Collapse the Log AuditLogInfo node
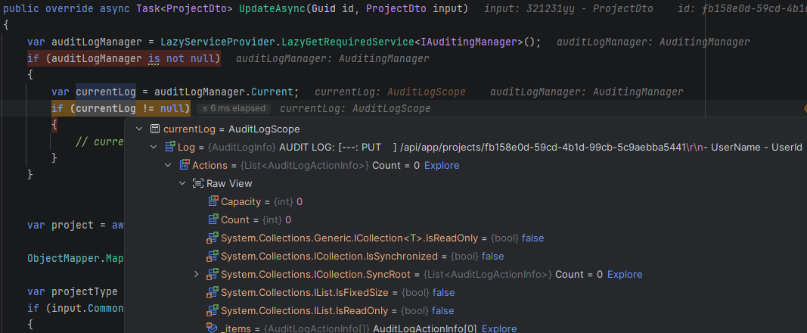Screen dimensions: 807x333 (154, 147)
